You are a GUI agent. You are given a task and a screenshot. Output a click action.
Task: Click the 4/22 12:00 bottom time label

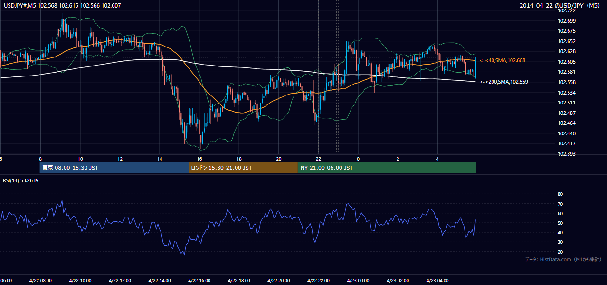pos(120,281)
